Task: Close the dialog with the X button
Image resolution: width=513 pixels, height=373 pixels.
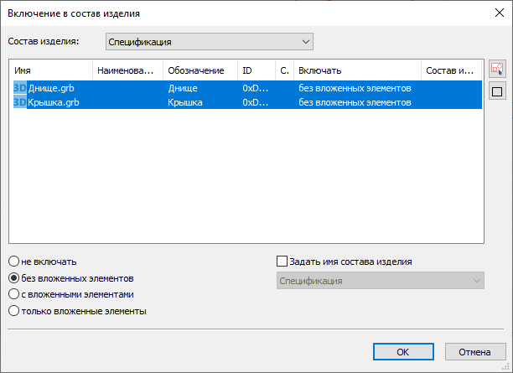Action: (490, 13)
